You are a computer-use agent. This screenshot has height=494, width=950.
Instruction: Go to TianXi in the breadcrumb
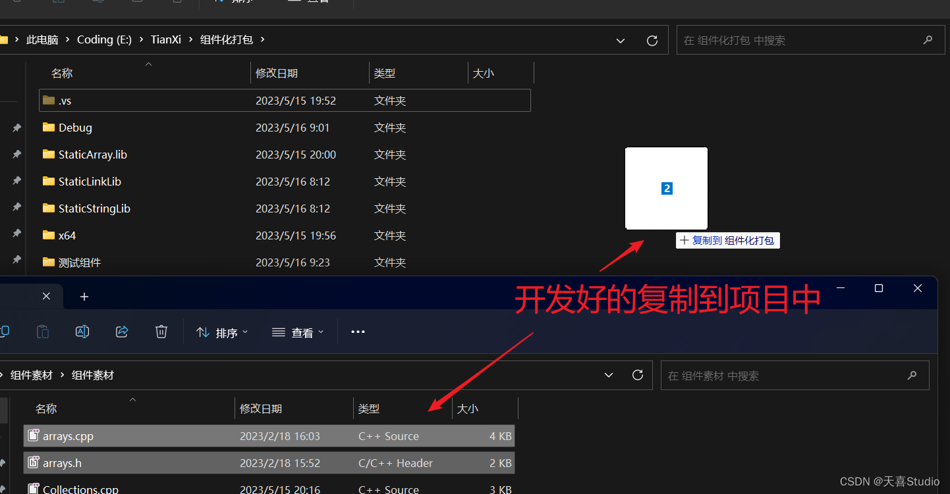[166, 39]
